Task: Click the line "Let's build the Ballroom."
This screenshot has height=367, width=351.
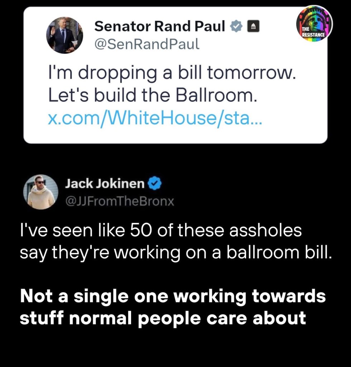Action: pos(153,95)
